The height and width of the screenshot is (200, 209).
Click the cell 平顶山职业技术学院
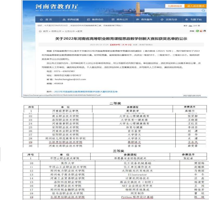[x=65, y=158]
